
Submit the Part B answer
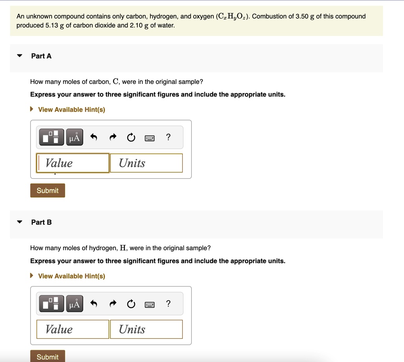(x=48, y=356)
